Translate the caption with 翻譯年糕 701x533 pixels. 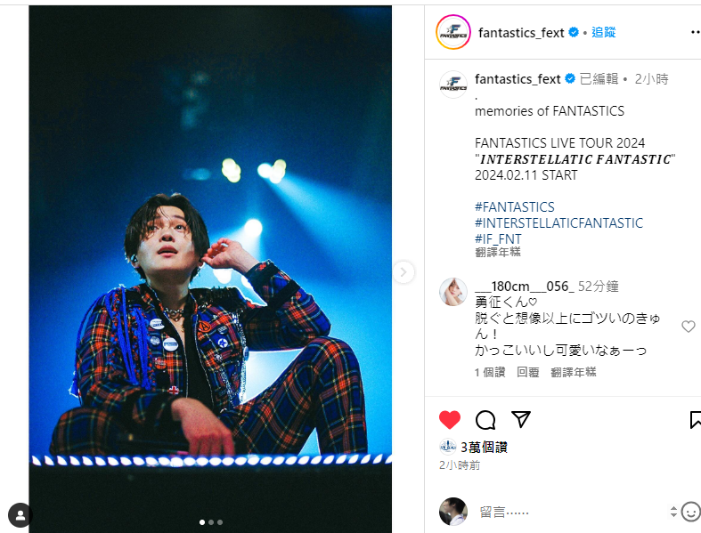498,252
